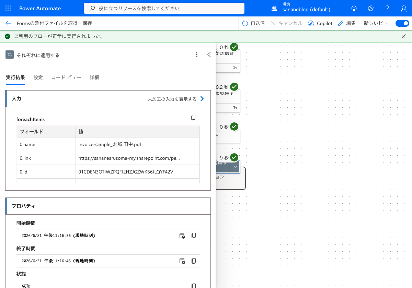Open the feedback smiley icon
The image size is (412, 288).
(x=354, y=8)
